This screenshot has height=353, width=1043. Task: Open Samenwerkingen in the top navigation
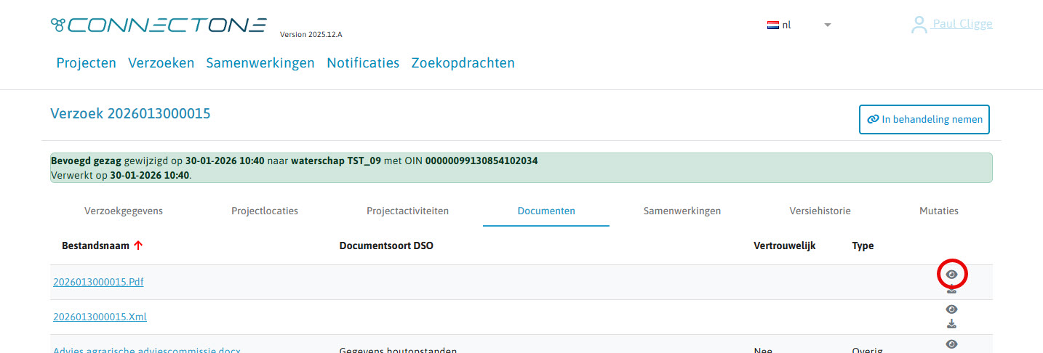coord(260,63)
